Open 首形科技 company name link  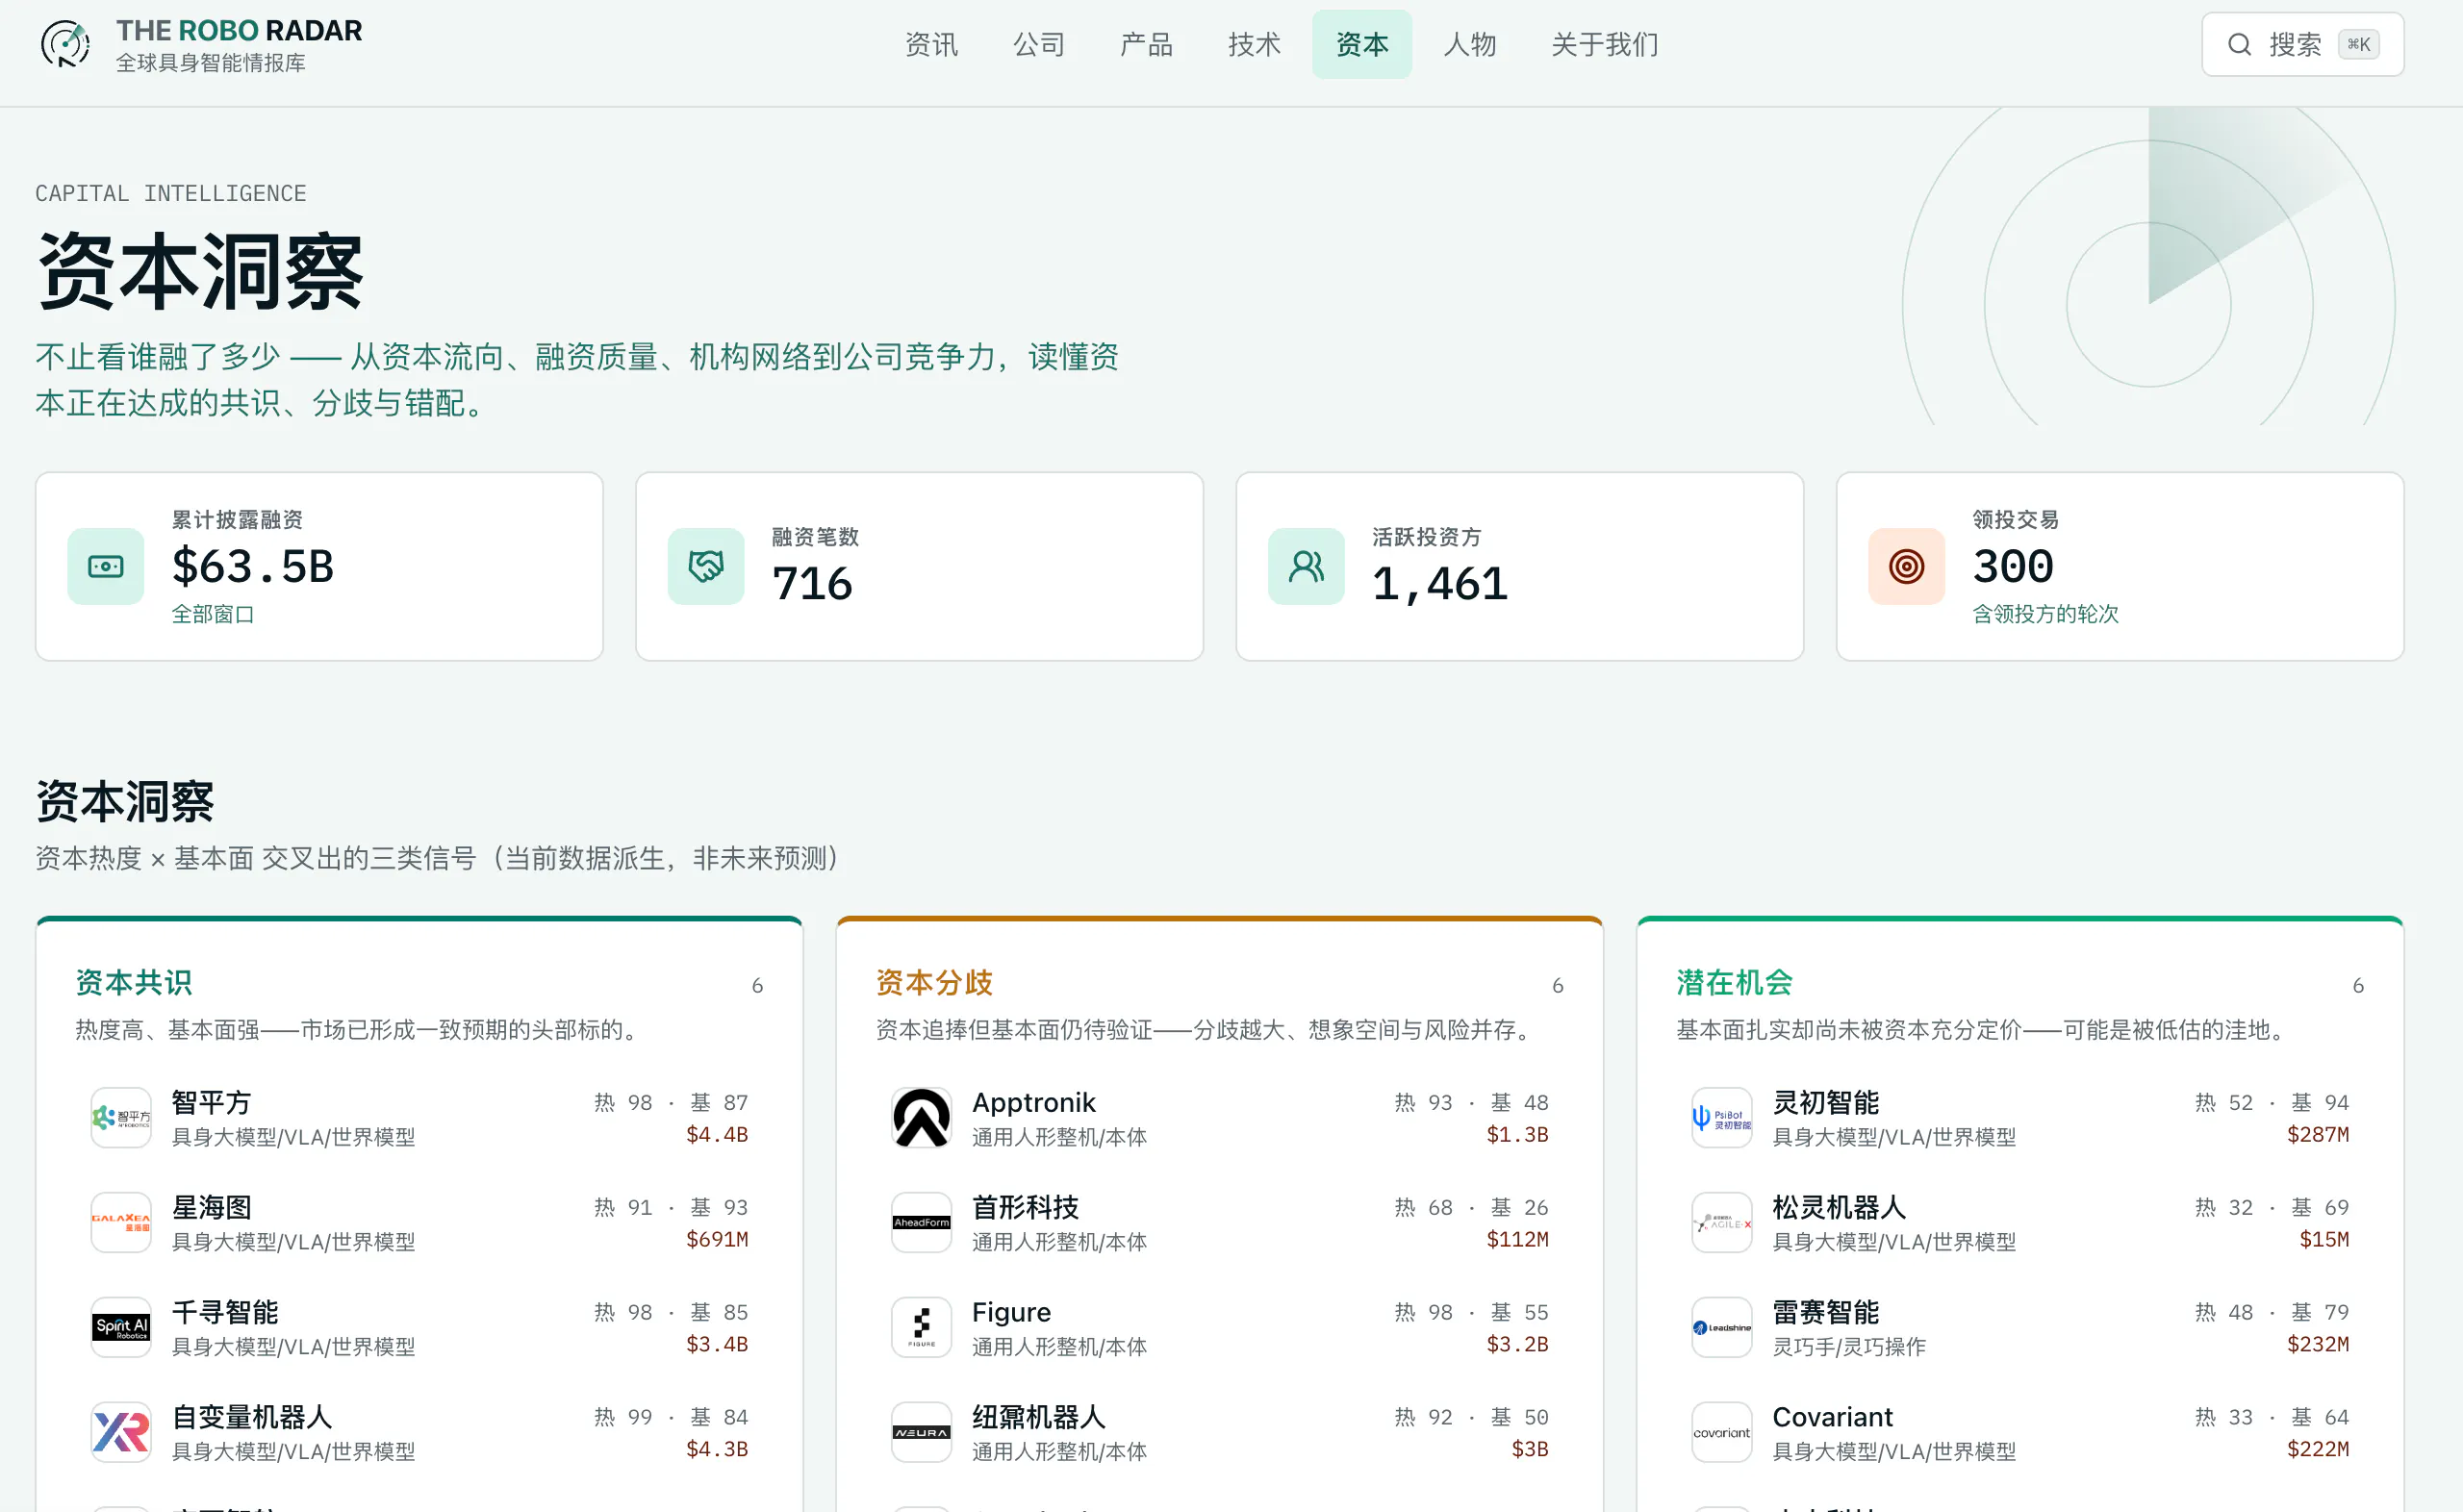(x=1025, y=1207)
